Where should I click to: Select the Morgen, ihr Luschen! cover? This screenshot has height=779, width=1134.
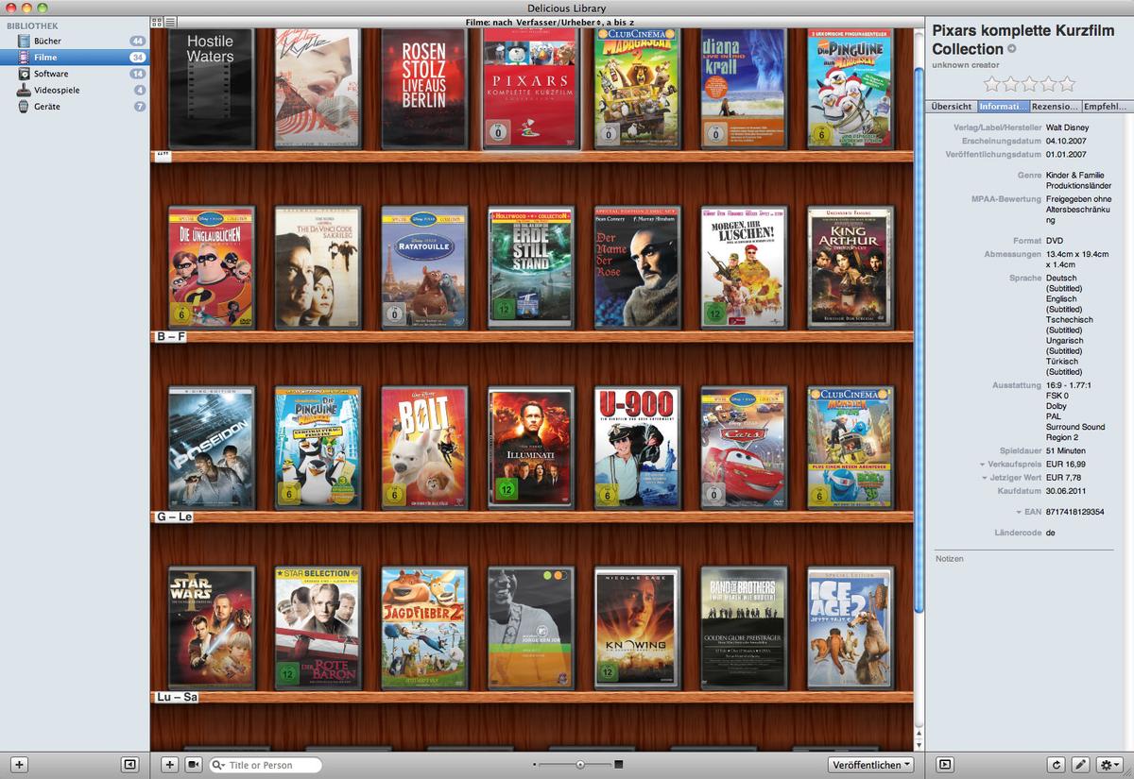click(744, 268)
